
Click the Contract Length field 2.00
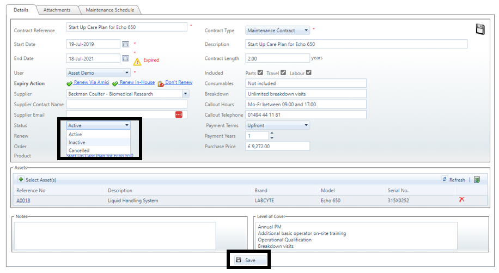coord(277,58)
